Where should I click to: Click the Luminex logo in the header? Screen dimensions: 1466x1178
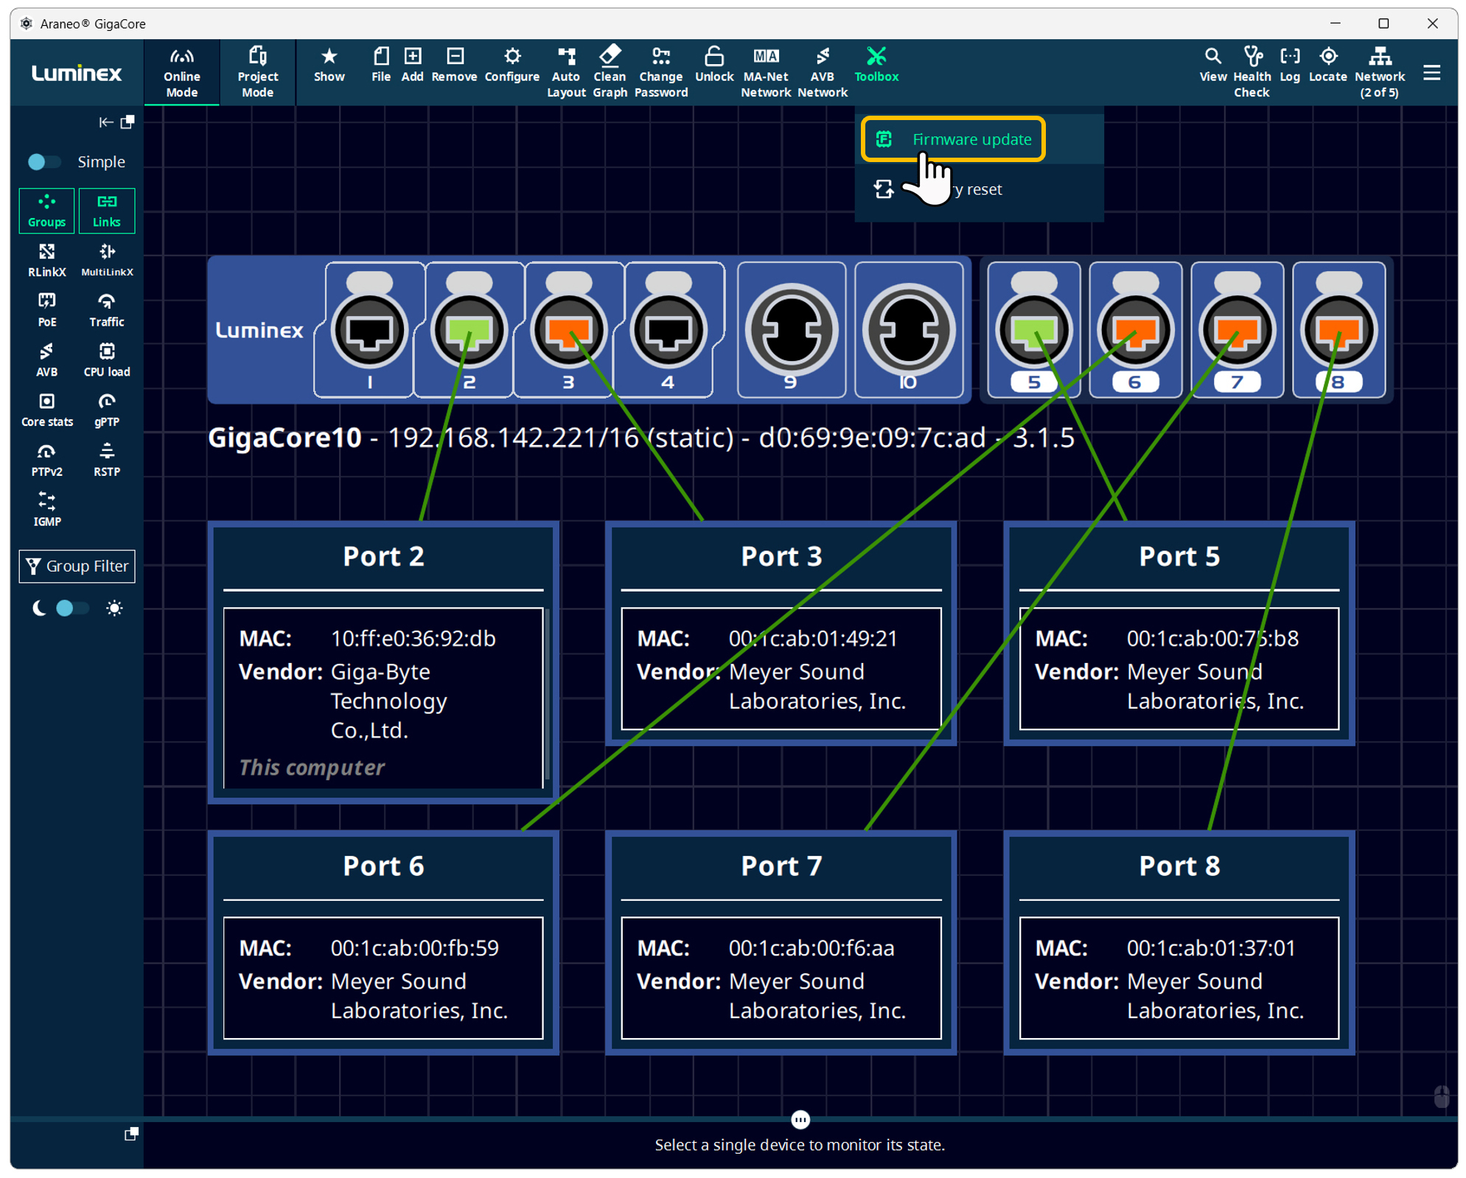coord(77,73)
